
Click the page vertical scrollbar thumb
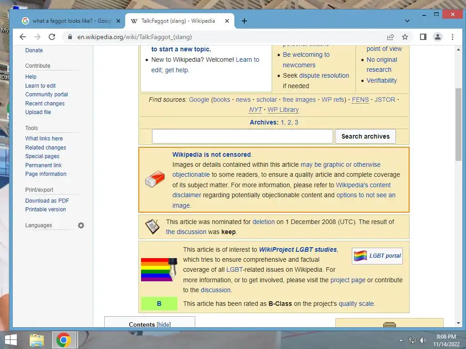click(458, 125)
